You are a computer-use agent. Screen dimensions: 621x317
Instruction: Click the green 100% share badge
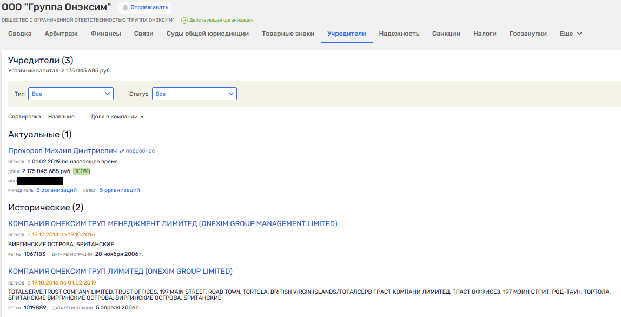pyautogui.click(x=82, y=171)
